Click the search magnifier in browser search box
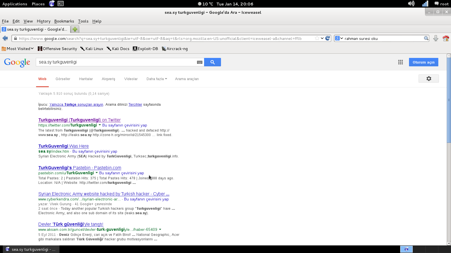Screen dimensions: 451x253 [x=426, y=38]
